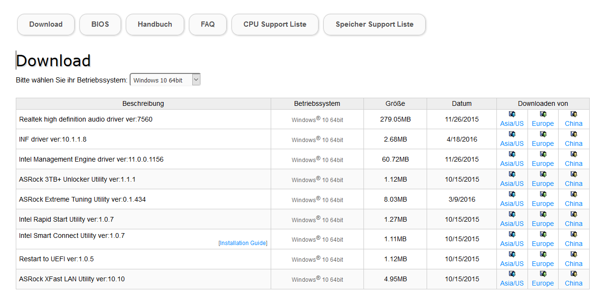Click China download icon for Intel Management Engine driver

573,154
